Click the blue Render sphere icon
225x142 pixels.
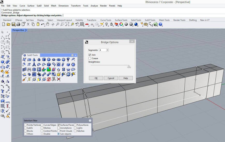(x=136, y=24)
